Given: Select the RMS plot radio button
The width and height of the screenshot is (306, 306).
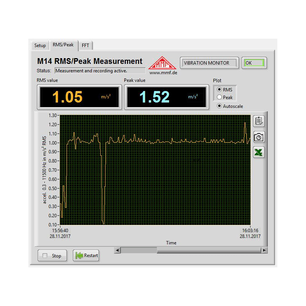Looking at the screenshot, I should click(x=220, y=90).
